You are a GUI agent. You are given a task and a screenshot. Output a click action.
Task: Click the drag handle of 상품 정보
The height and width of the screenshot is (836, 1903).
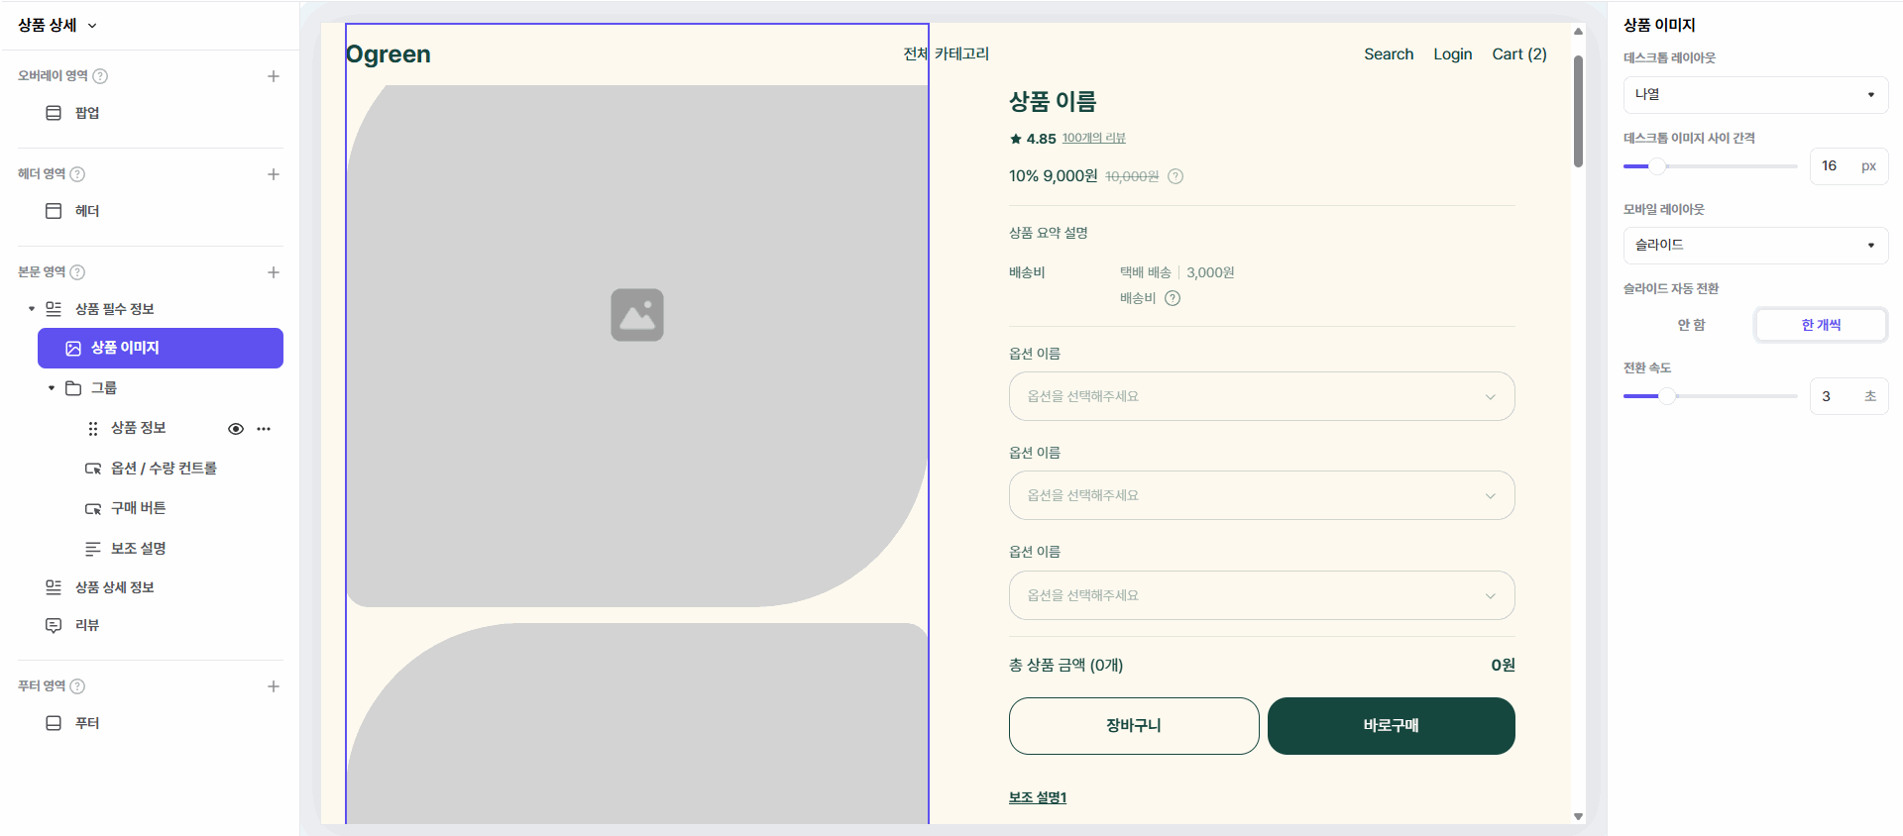click(x=93, y=429)
